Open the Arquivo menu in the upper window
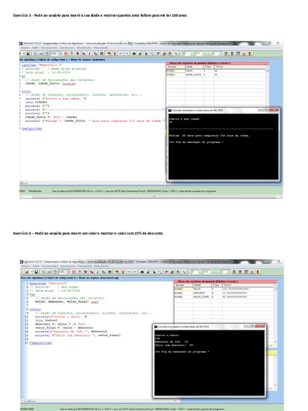The height and width of the screenshot is (411, 308). pos(24,47)
